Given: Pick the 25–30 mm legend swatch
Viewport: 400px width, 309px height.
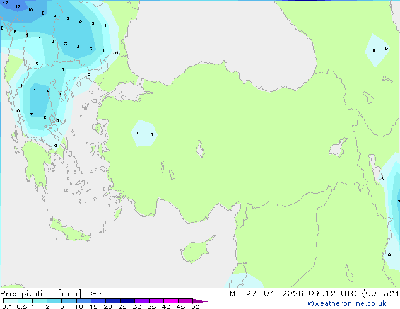Looking at the screenshot, I should tap(127, 301).
